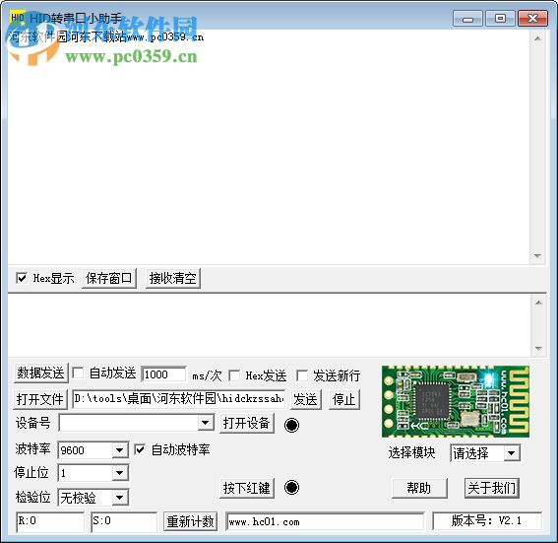The image size is (558, 543).
Task: Click the 打开文件 button
Action: pyautogui.click(x=39, y=399)
